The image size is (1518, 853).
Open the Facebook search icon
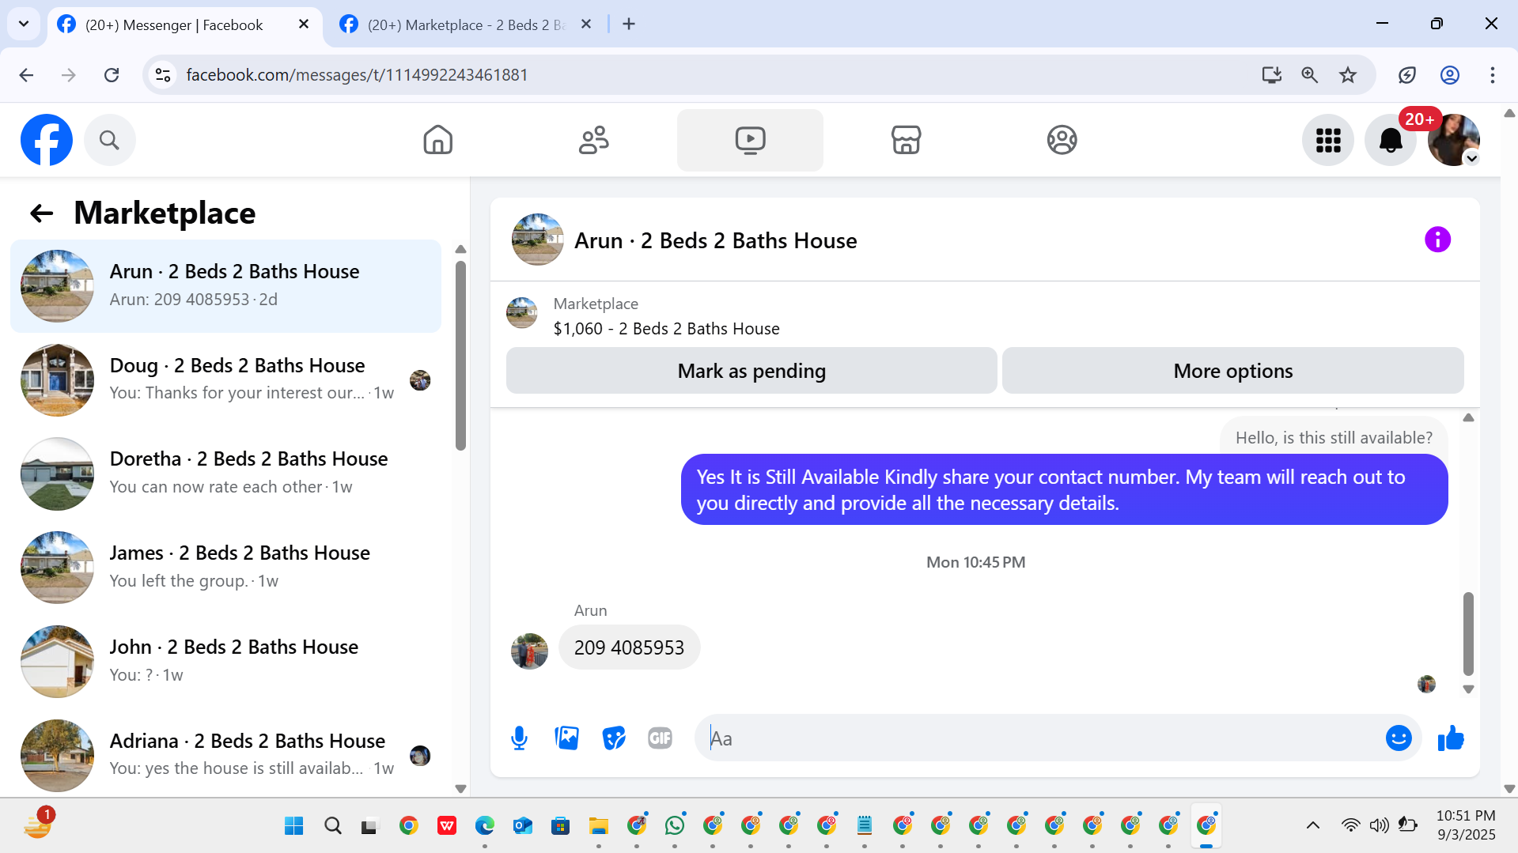[x=109, y=140]
